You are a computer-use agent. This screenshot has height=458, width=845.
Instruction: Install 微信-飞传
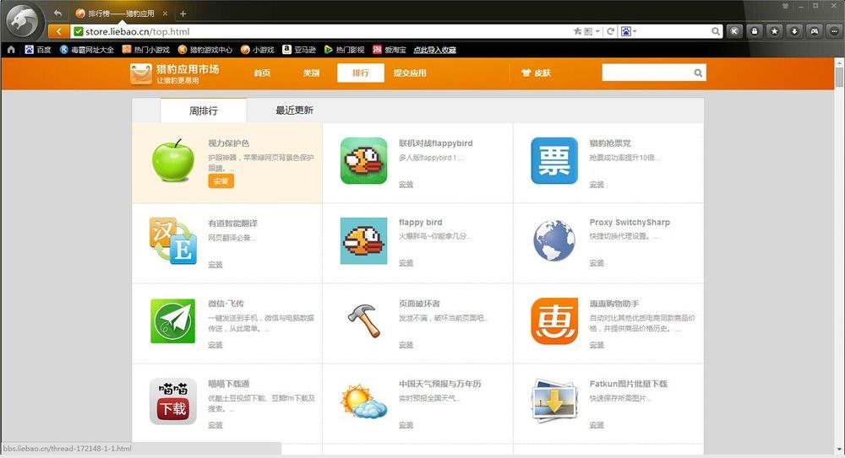pos(215,344)
